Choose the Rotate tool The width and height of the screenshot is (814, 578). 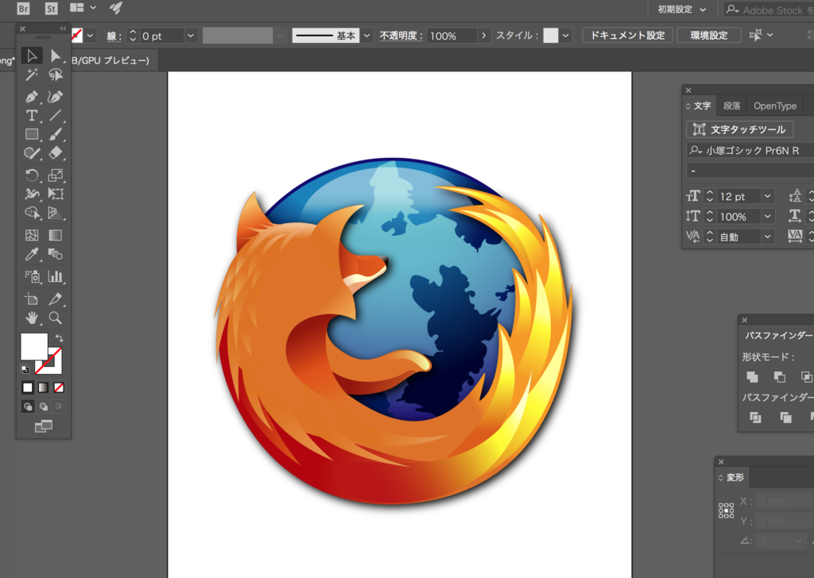(32, 175)
